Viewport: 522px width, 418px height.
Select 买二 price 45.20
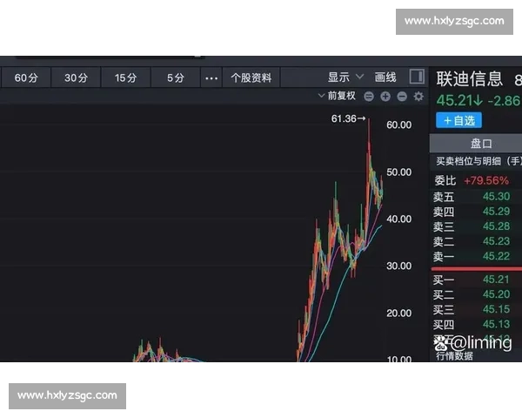tap(496, 294)
